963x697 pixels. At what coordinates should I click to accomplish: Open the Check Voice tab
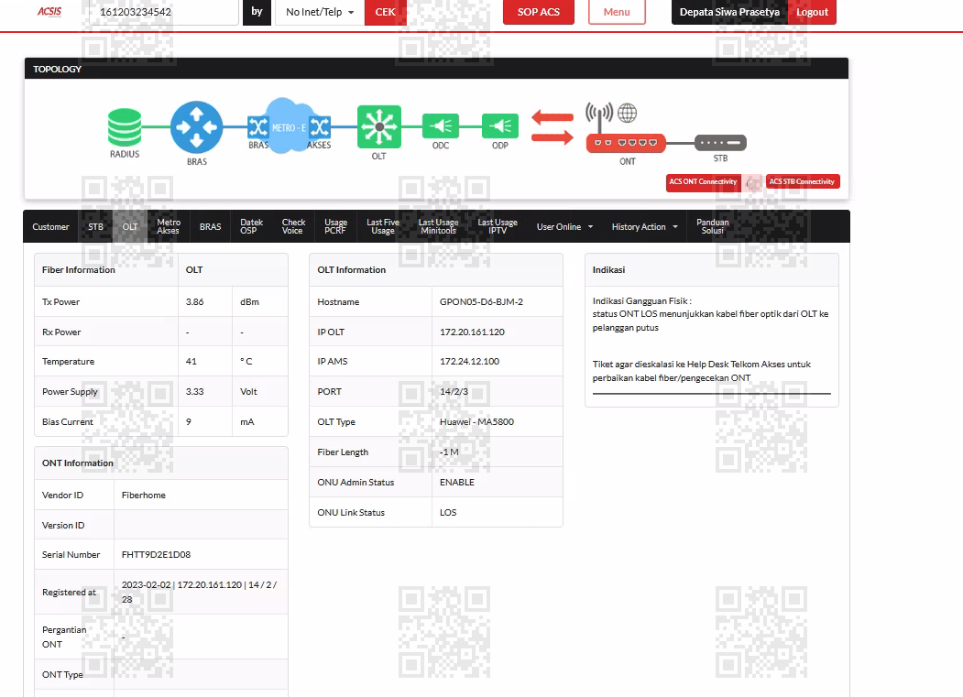pyautogui.click(x=293, y=226)
